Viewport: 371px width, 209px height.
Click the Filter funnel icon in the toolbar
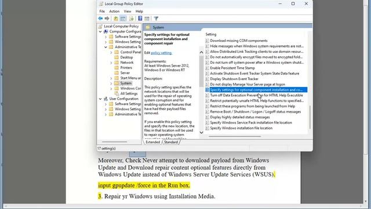156,19
